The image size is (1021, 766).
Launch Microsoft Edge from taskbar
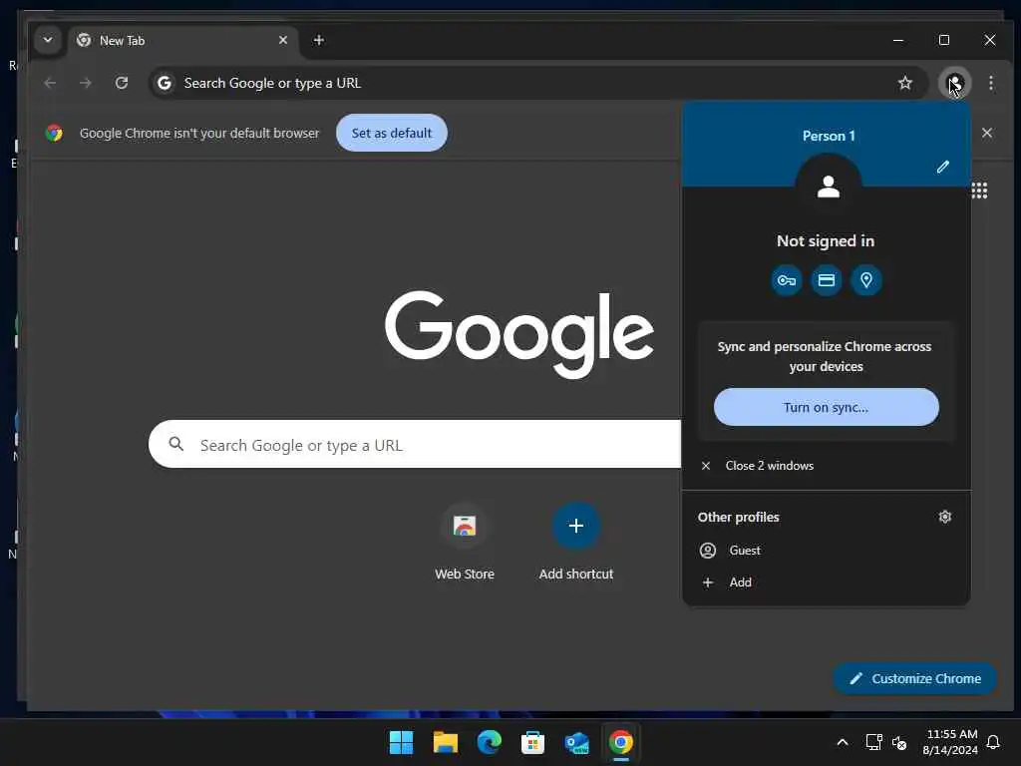pyautogui.click(x=489, y=742)
